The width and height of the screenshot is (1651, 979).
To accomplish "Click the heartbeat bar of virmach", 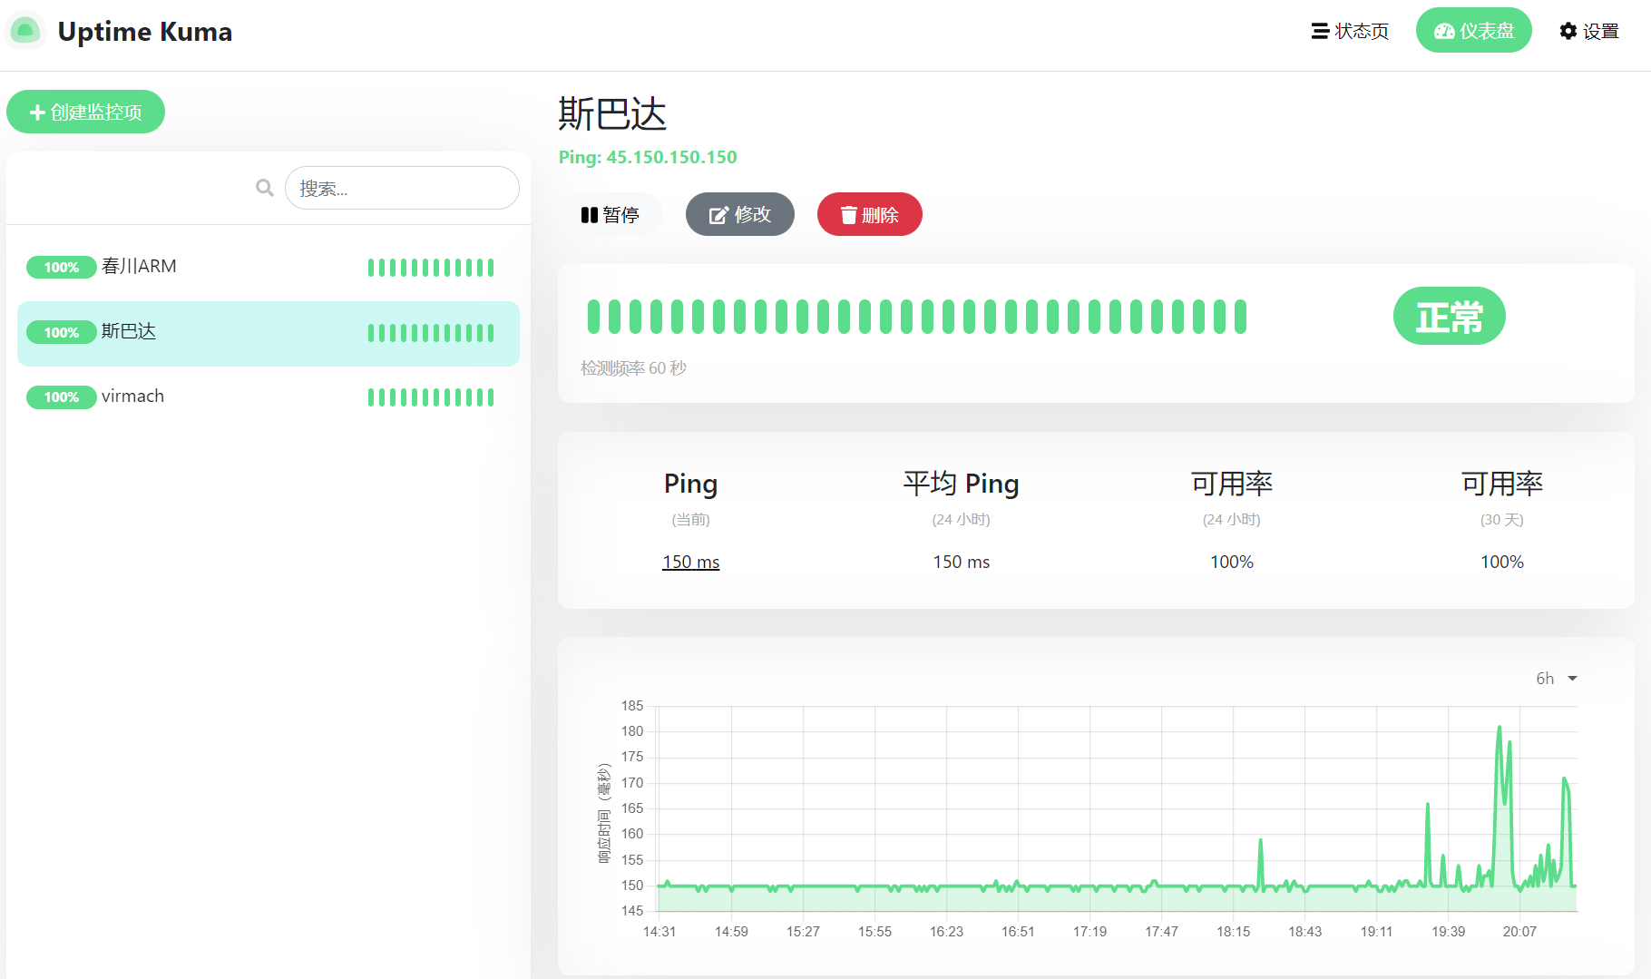I will pyautogui.click(x=431, y=397).
